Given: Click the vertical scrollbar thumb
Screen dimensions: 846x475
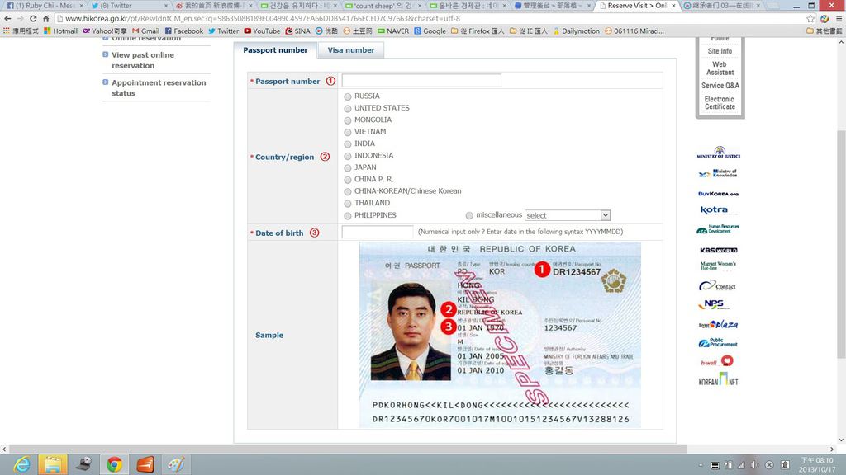Looking at the screenshot, I should pos(841,244).
